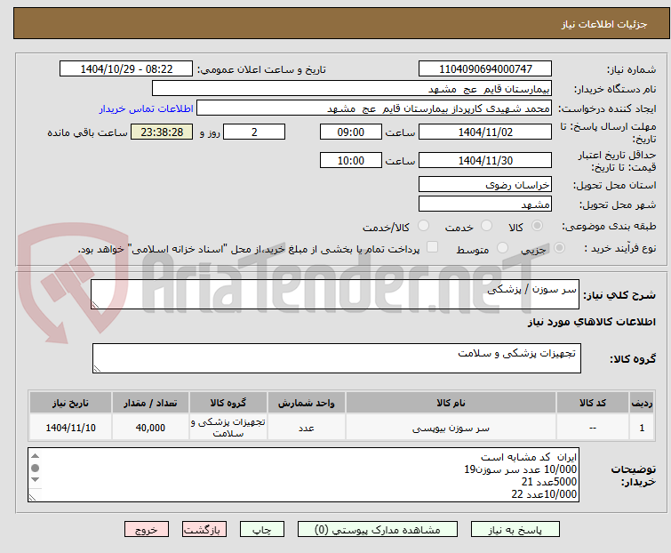Click the delivery city field مشهد
The width and height of the screenshot is (671, 553).
[485, 204]
